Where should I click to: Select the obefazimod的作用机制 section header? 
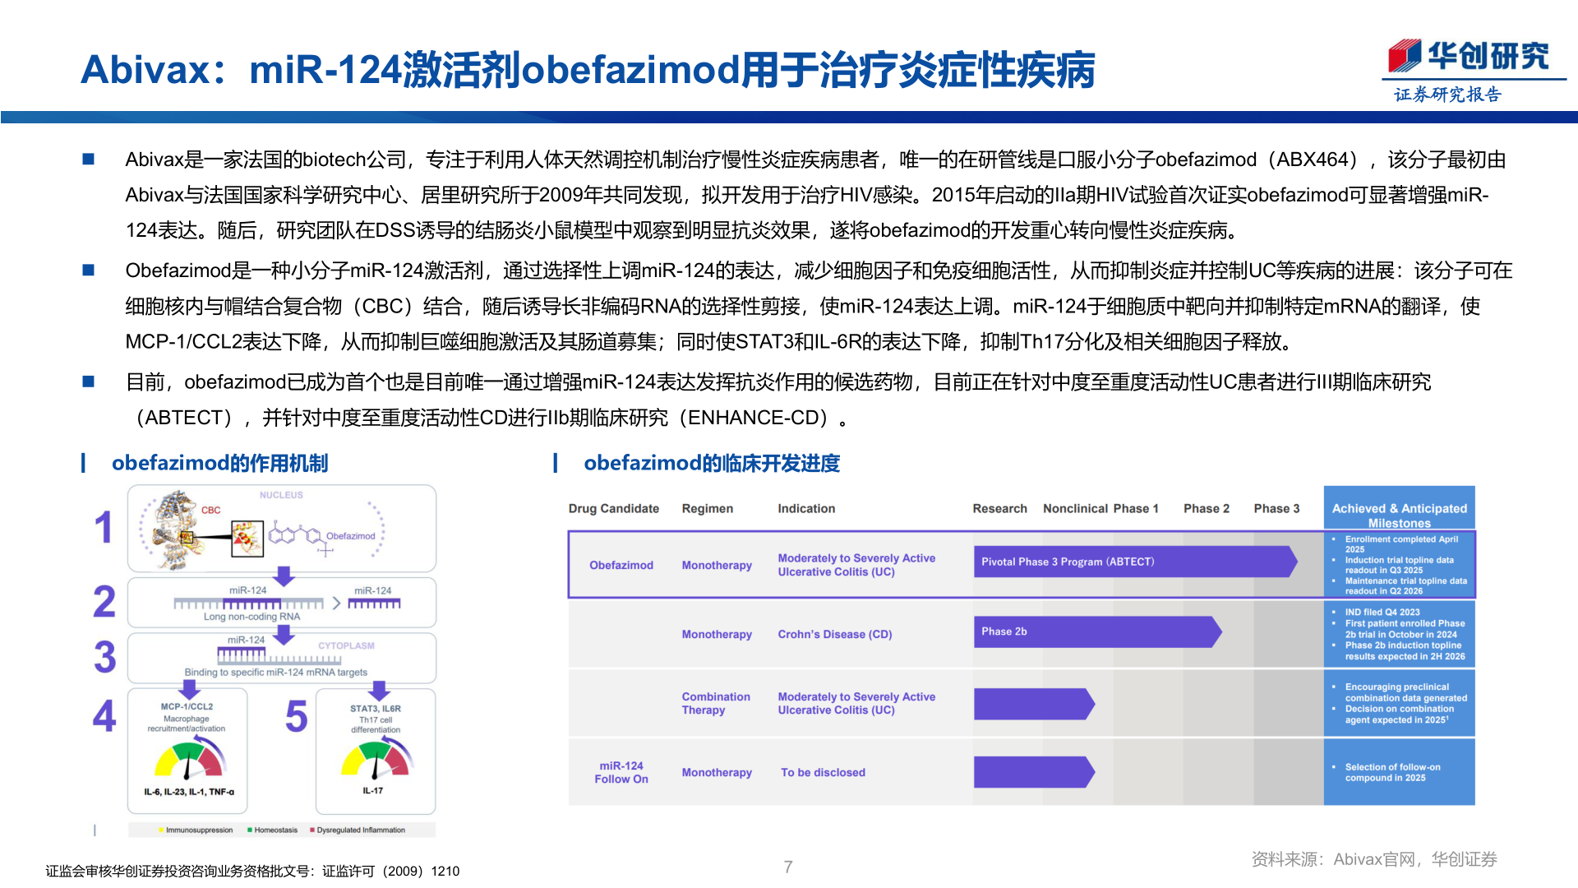[220, 463]
